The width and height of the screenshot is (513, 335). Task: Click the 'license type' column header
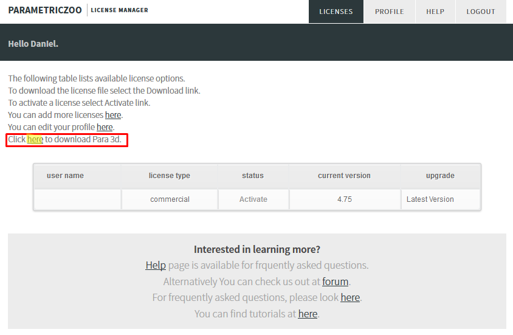[170, 176]
